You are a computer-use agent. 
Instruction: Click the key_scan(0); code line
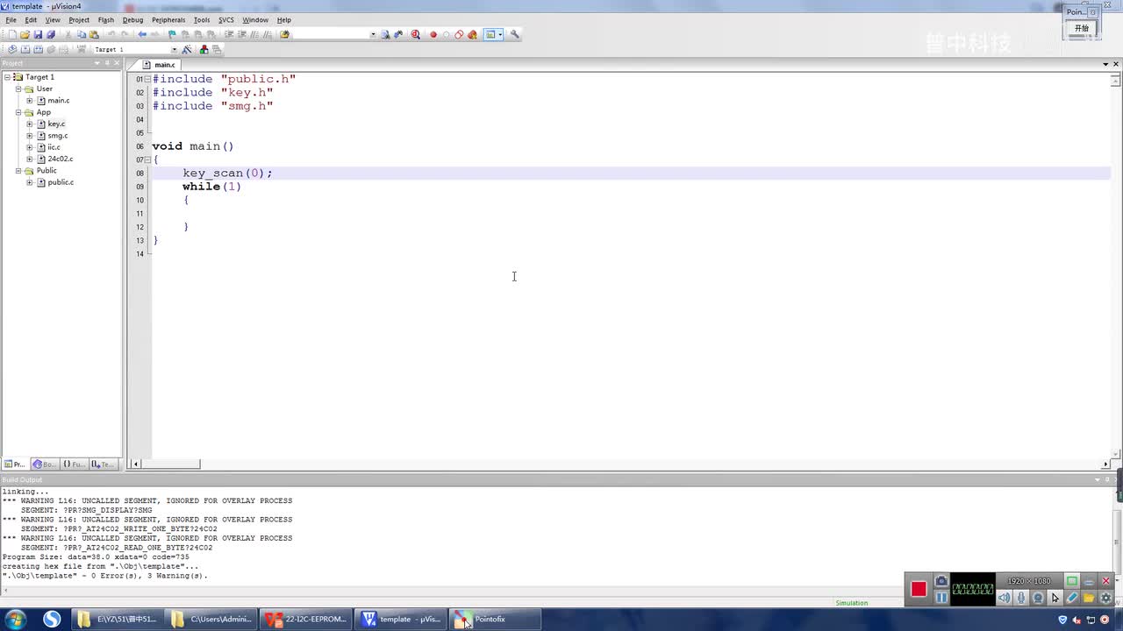coord(227,174)
